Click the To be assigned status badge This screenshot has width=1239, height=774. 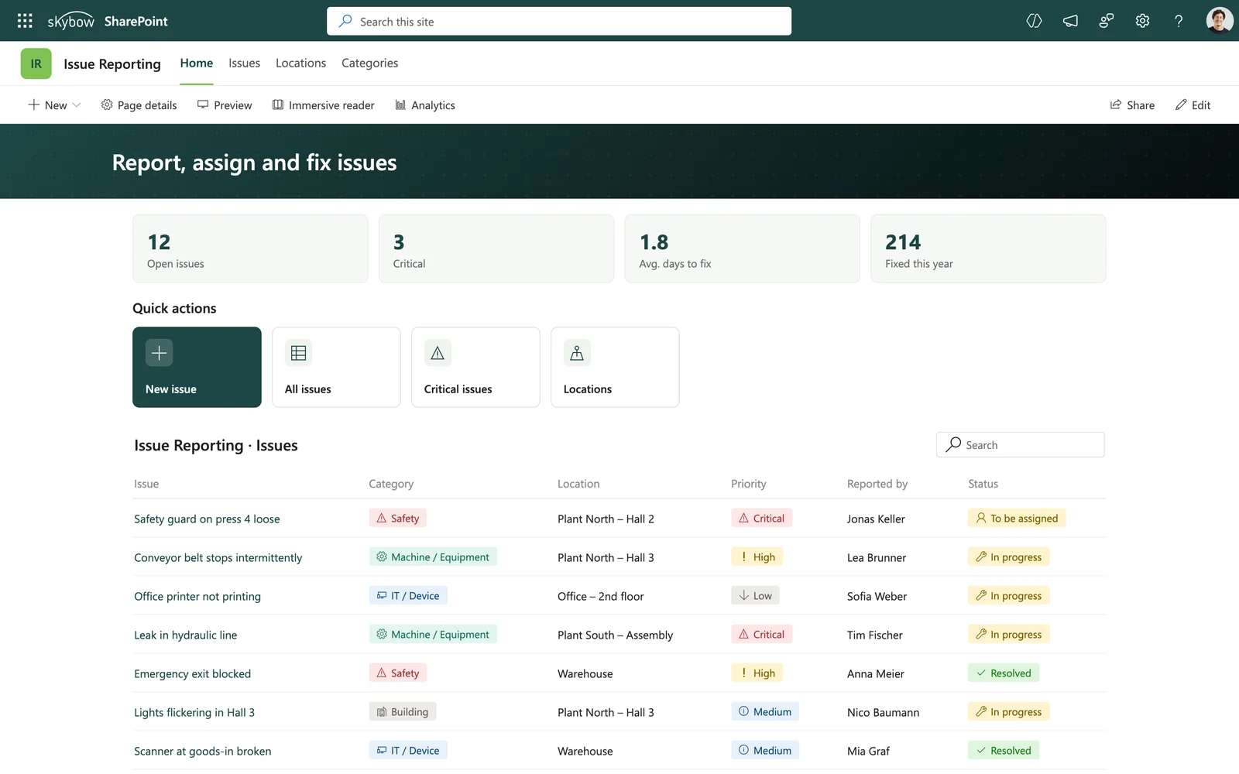(x=1017, y=519)
